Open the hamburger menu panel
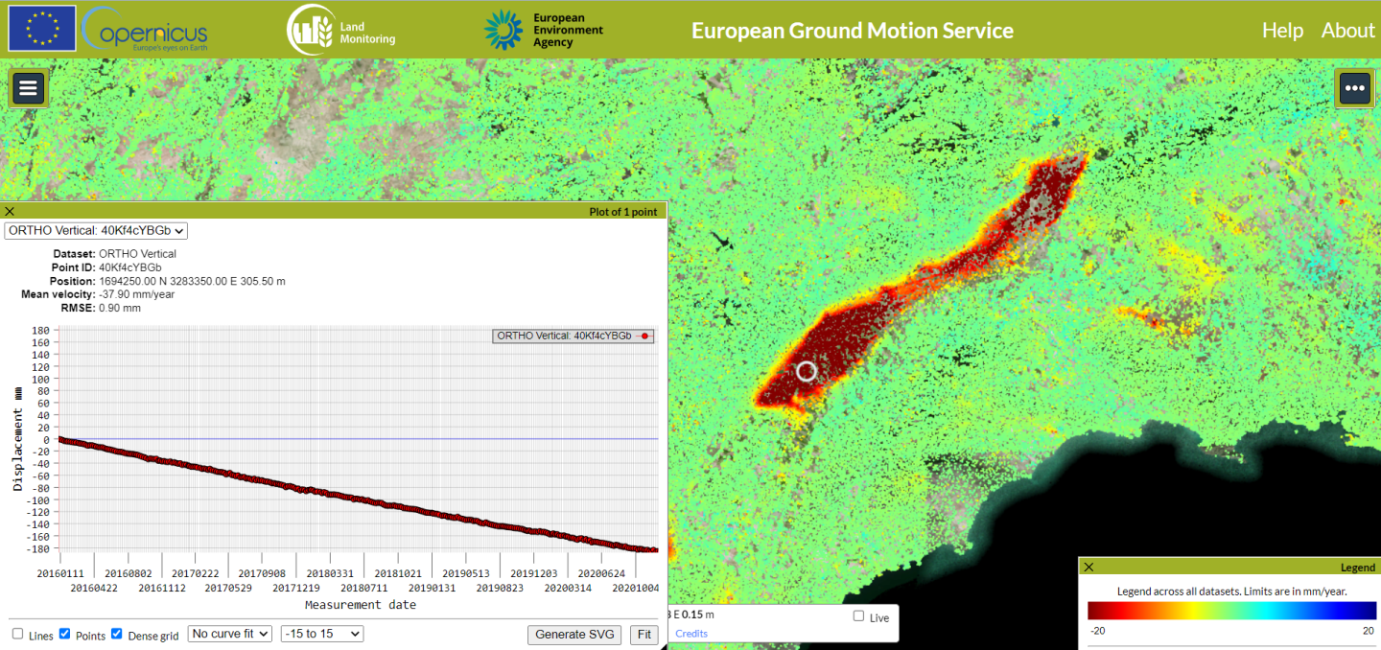Viewport: 1381px width, 650px height. click(x=28, y=87)
